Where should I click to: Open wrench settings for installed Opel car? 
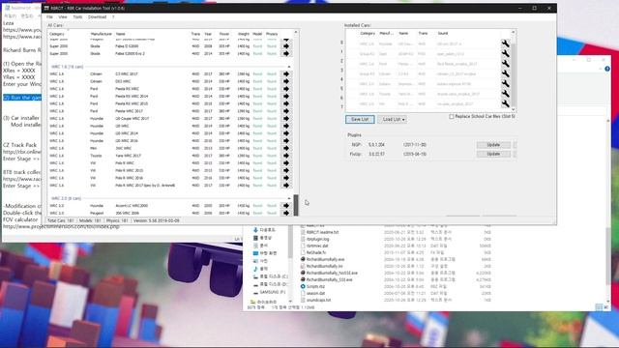click(505, 53)
